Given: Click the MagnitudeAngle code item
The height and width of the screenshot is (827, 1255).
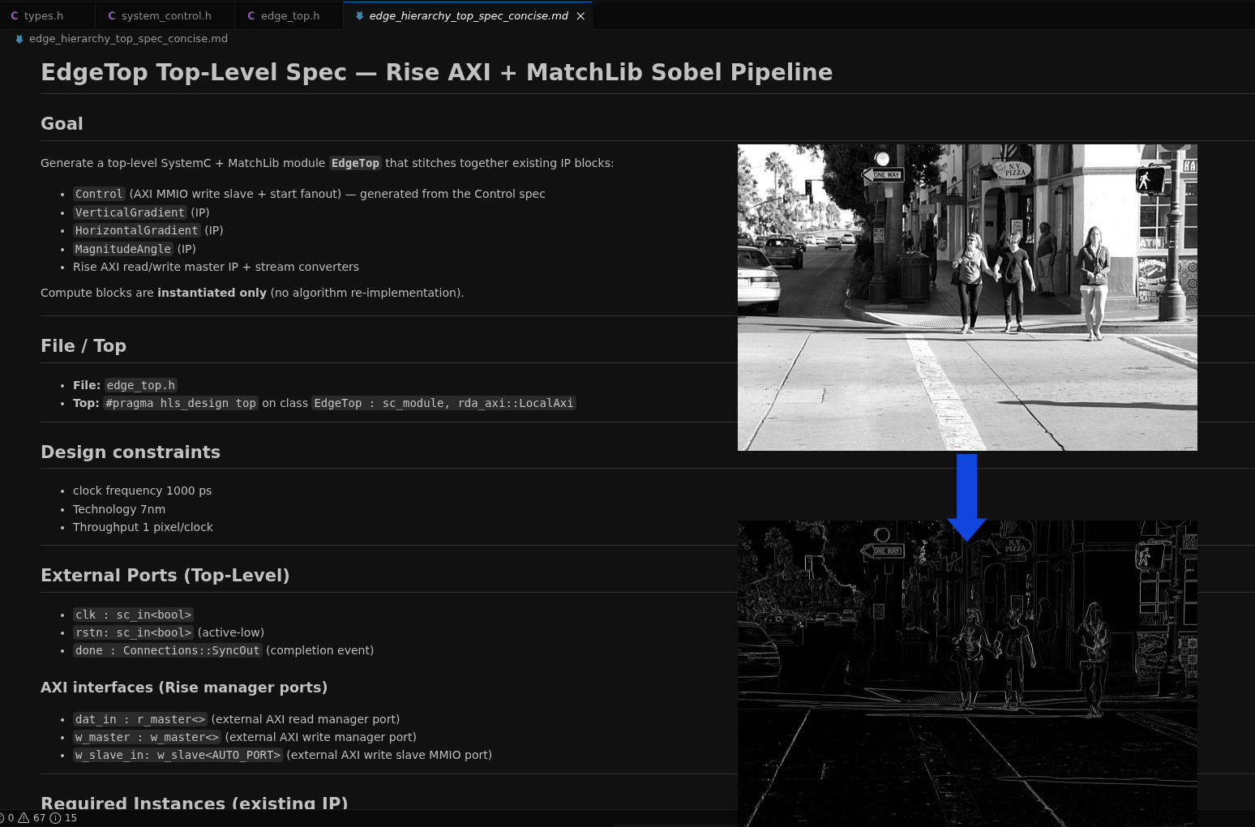Looking at the screenshot, I should coord(122,249).
